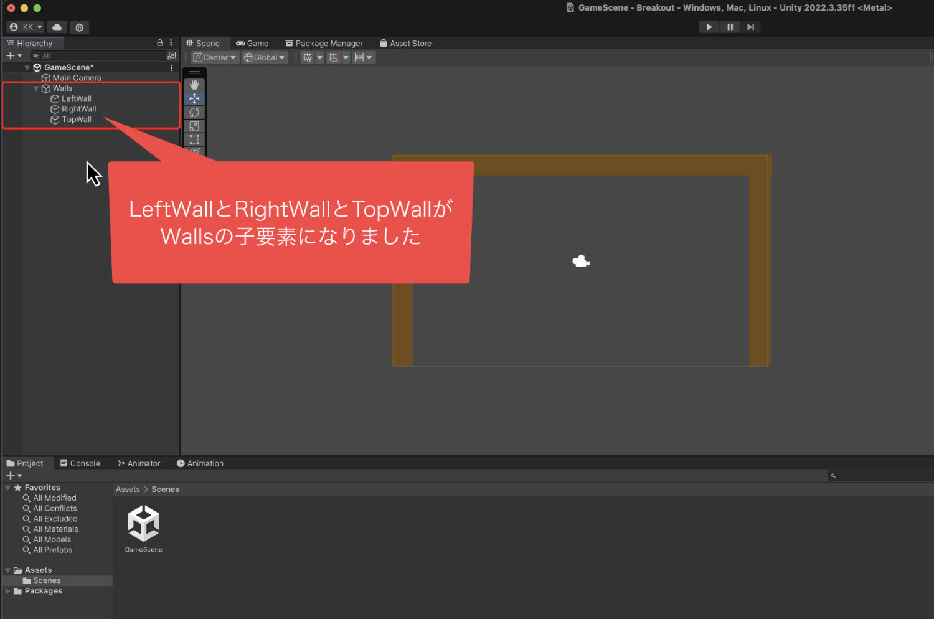
Task: Select the Rect tool
Action: tap(194, 139)
